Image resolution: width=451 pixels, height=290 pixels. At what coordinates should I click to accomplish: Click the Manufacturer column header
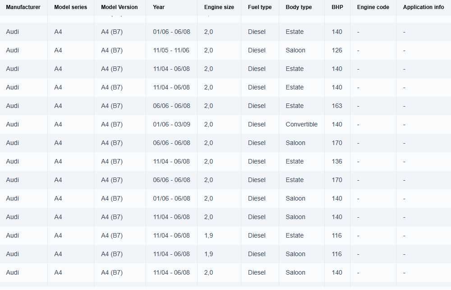[23, 7]
